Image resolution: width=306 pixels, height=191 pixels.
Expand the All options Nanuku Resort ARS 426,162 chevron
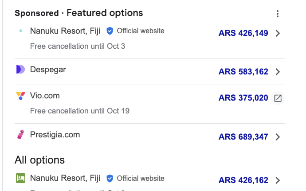click(278, 180)
